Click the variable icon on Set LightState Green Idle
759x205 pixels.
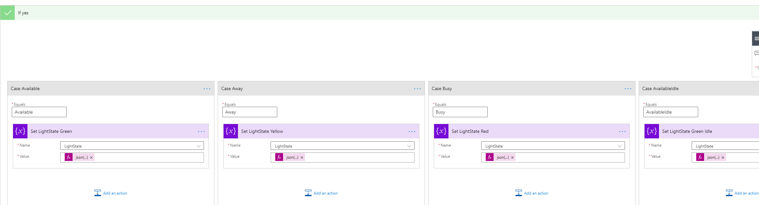[652, 131]
